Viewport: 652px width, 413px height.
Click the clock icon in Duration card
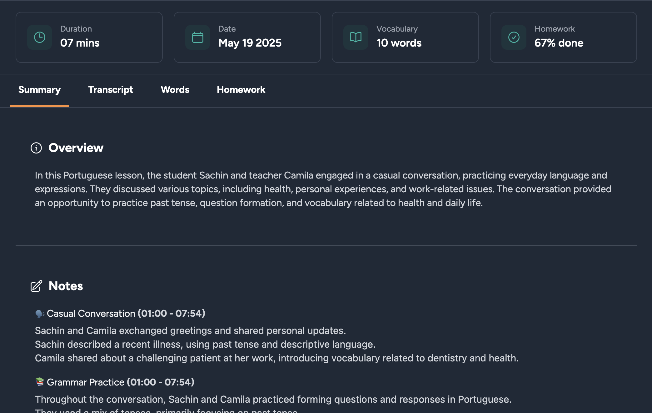40,38
